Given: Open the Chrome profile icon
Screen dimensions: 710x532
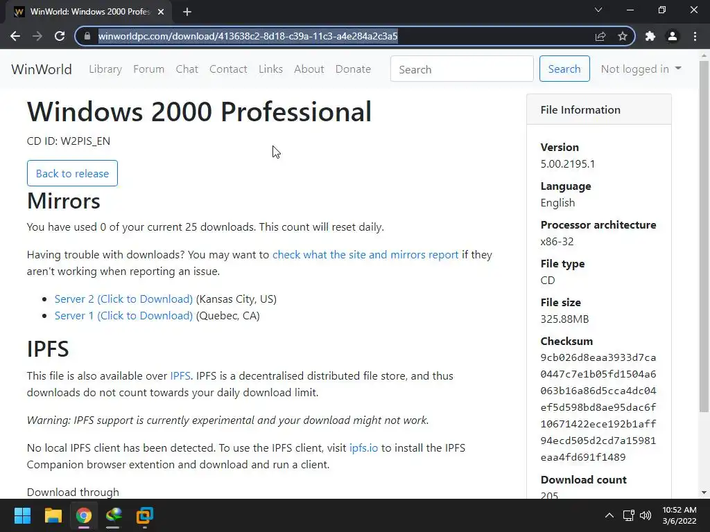Looking at the screenshot, I should [673, 36].
